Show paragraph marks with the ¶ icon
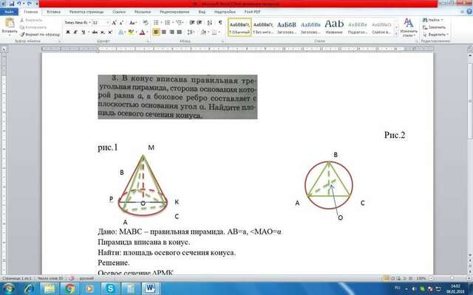473x295 pixels. (220, 23)
